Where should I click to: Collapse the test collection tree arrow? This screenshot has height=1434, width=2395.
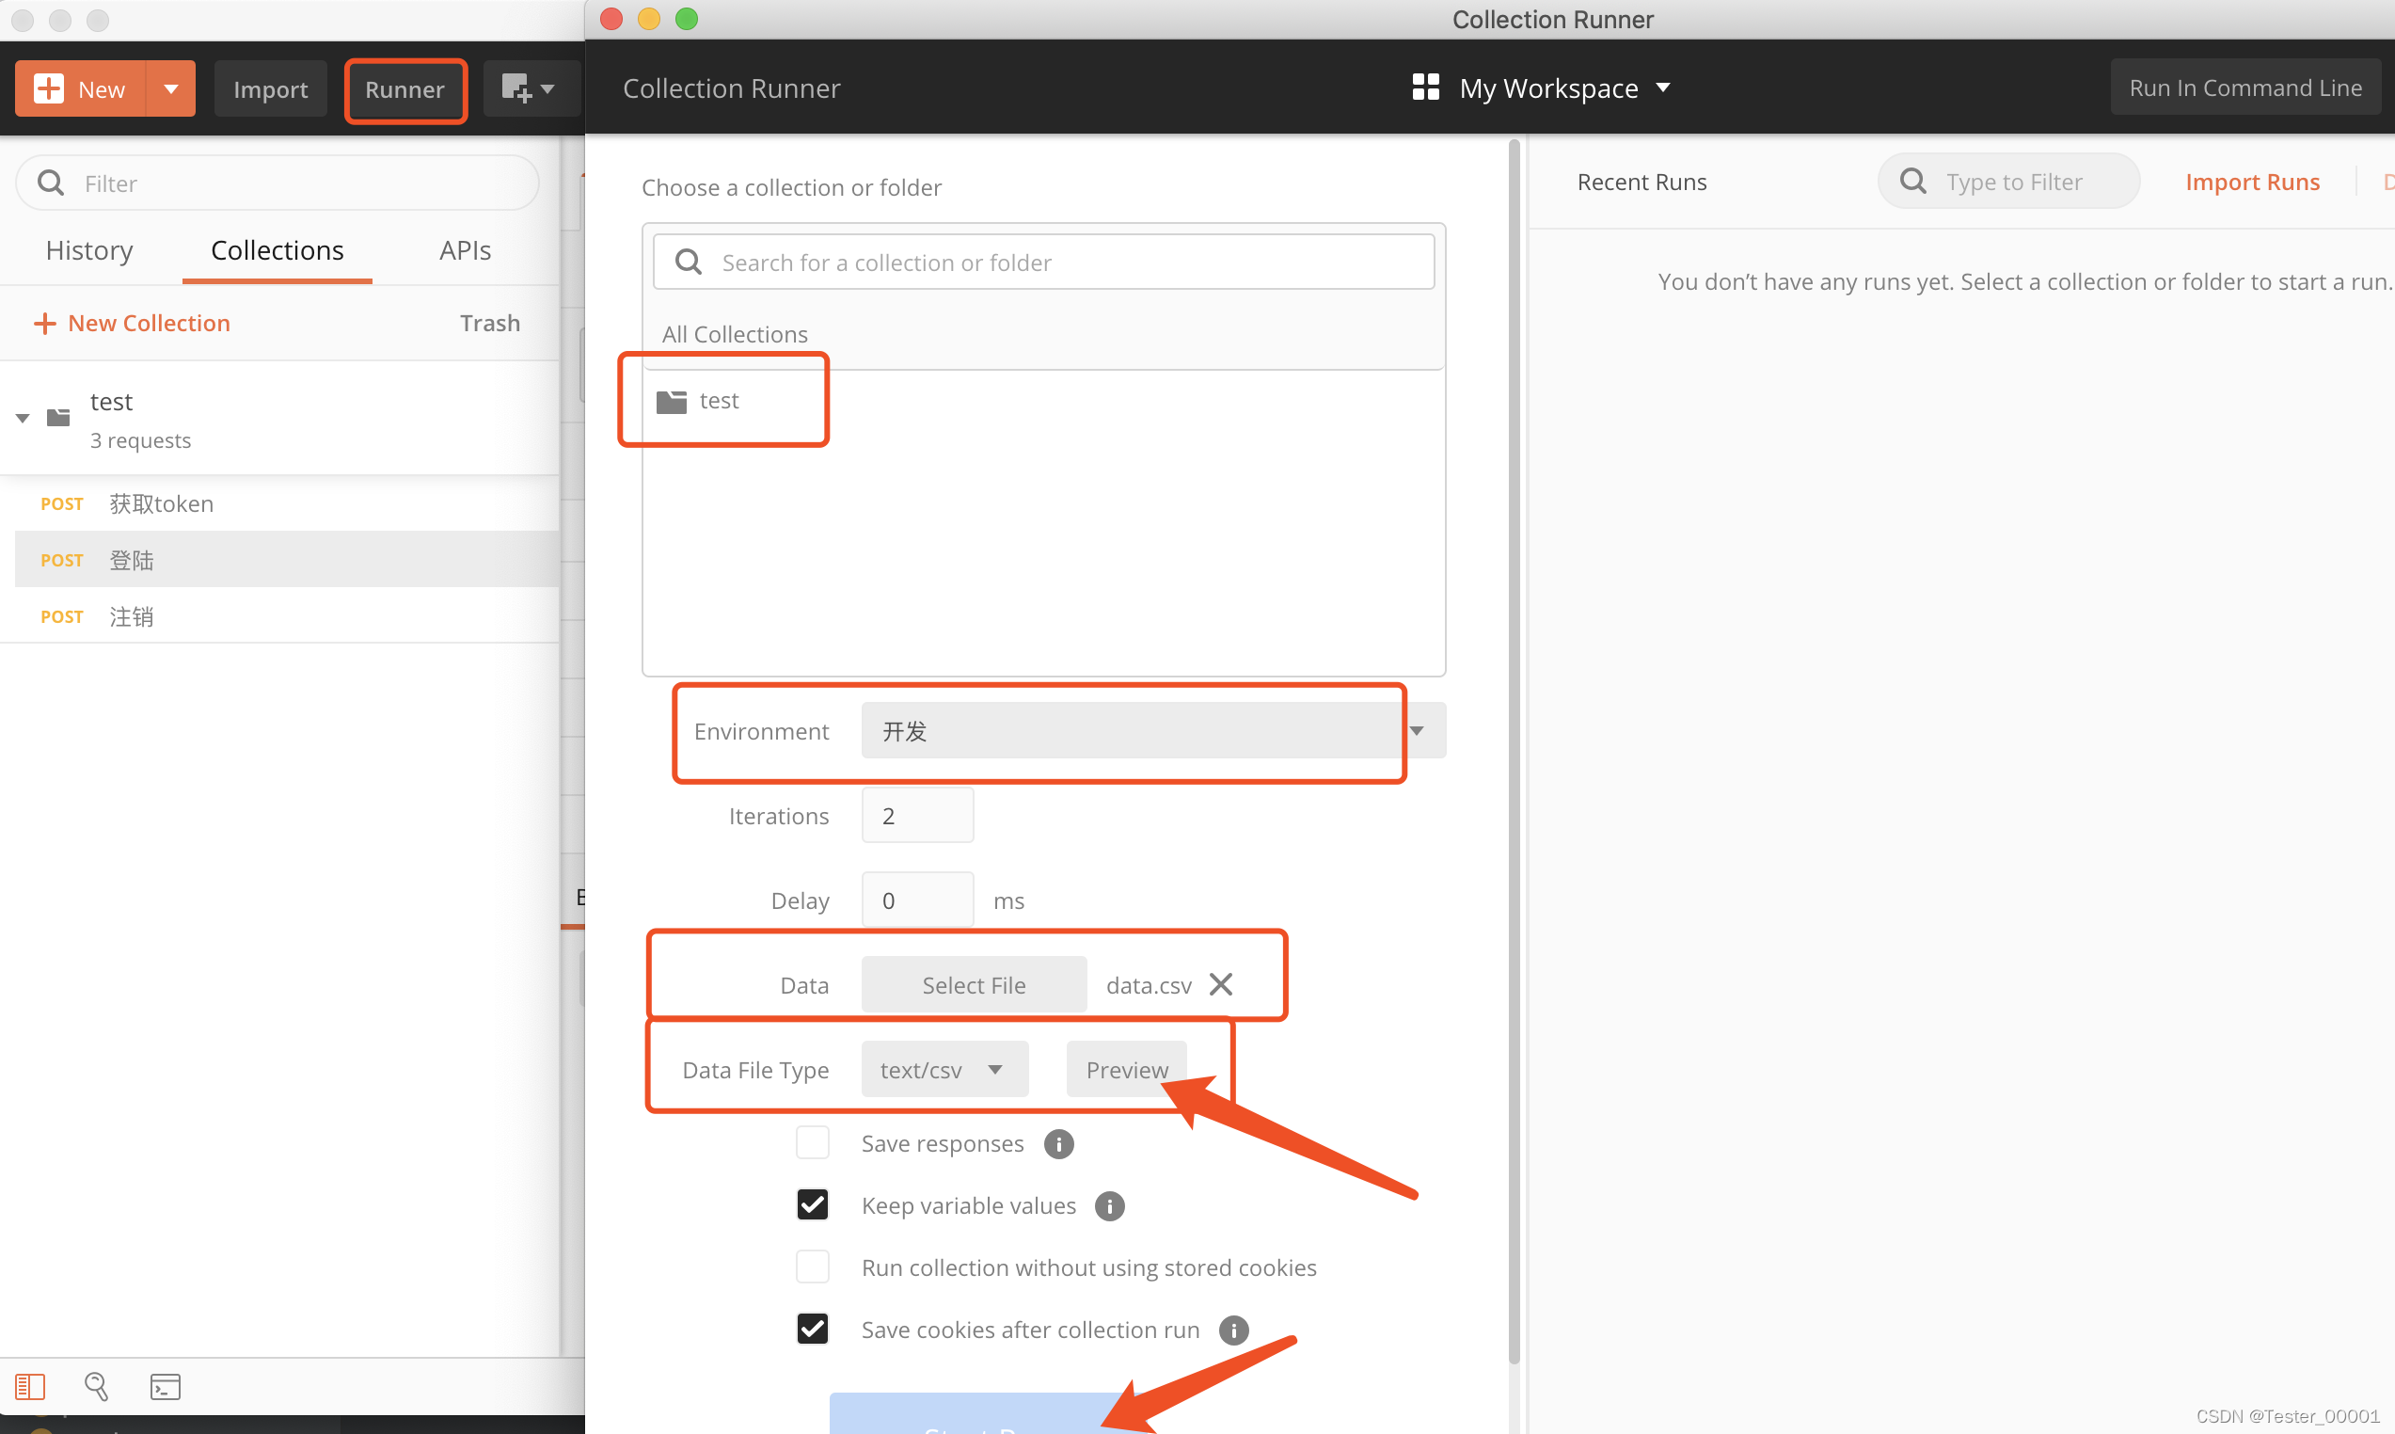pos(24,418)
